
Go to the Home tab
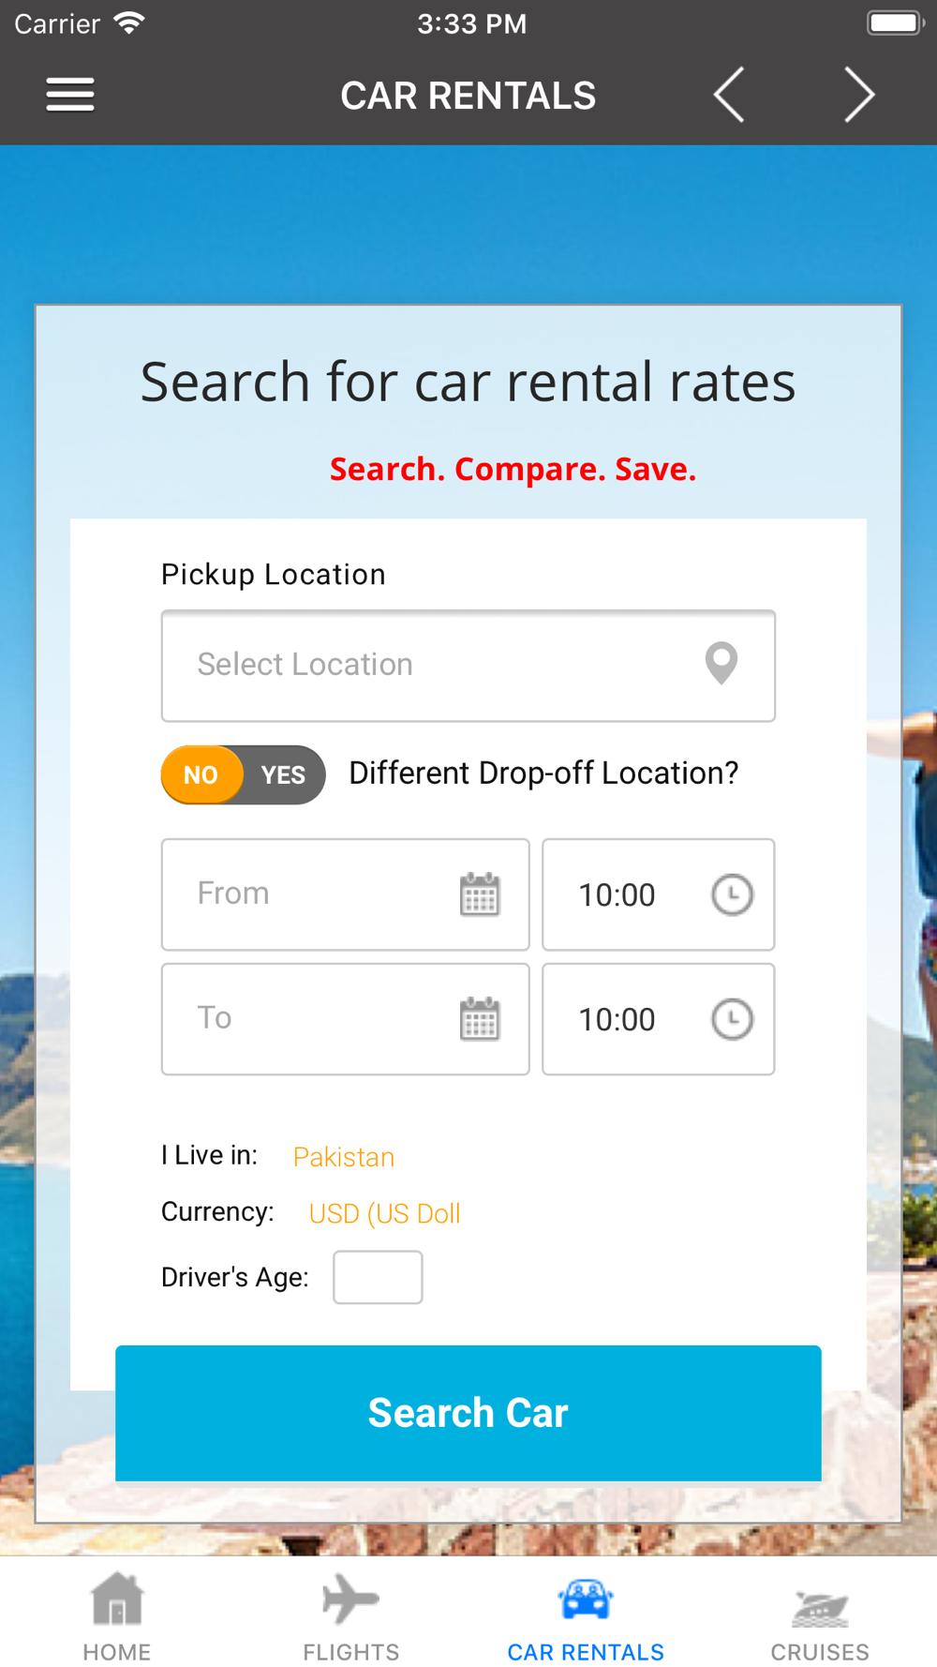(117, 1616)
